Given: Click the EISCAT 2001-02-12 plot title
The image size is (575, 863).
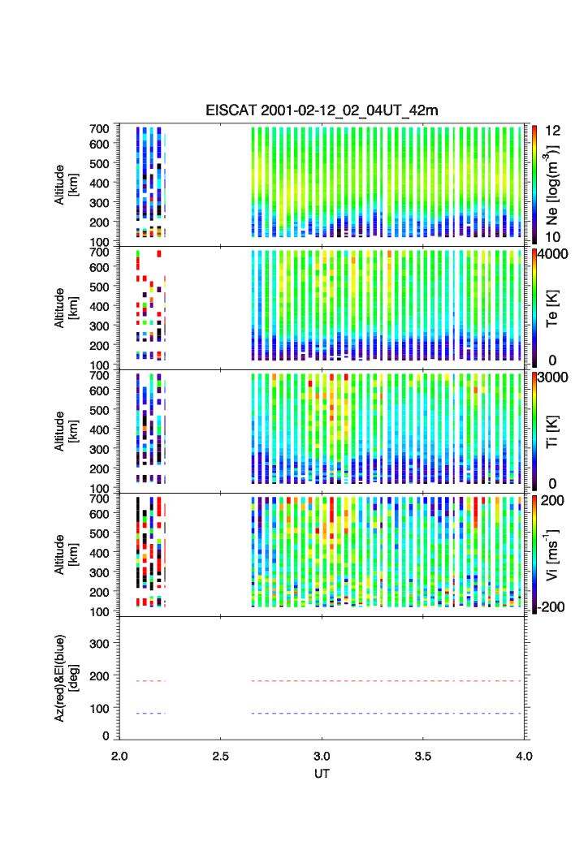Looking at the screenshot, I should (322, 110).
